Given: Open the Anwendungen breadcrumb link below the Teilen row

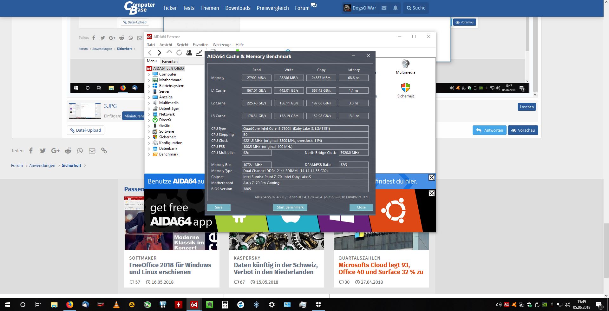Looking at the screenshot, I should point(42,165).
